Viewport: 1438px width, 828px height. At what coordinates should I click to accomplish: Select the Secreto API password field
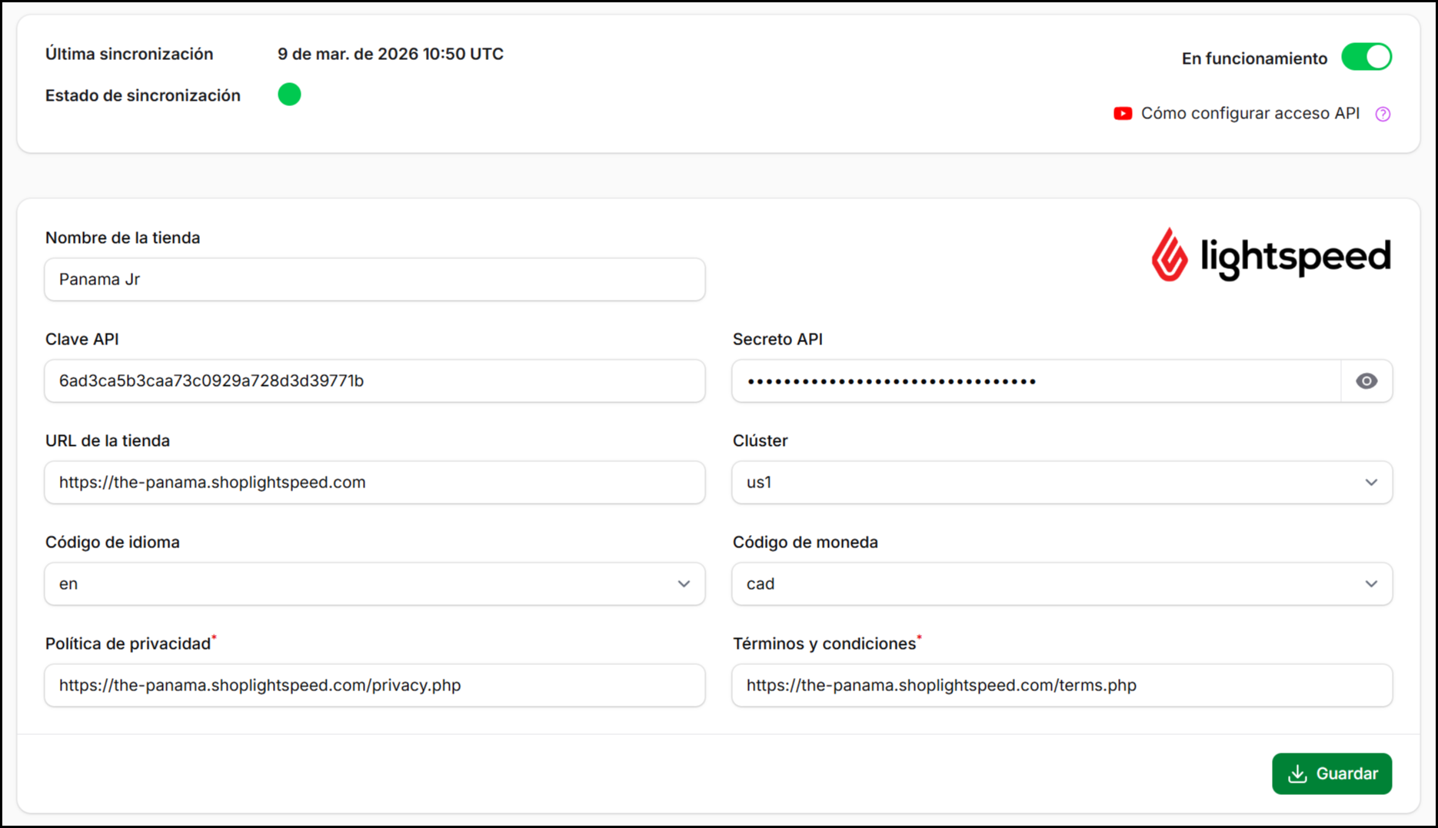click(x=1035, y=381)
